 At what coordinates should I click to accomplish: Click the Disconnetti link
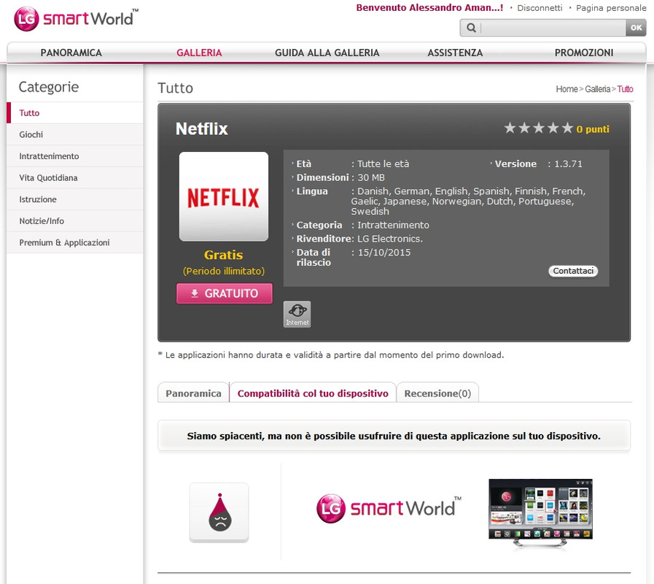540,8
